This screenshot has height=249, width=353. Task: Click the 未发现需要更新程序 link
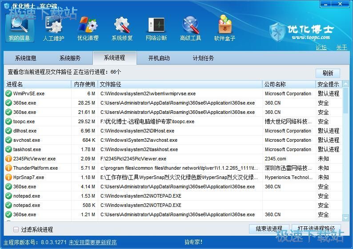tap(93, 242)
